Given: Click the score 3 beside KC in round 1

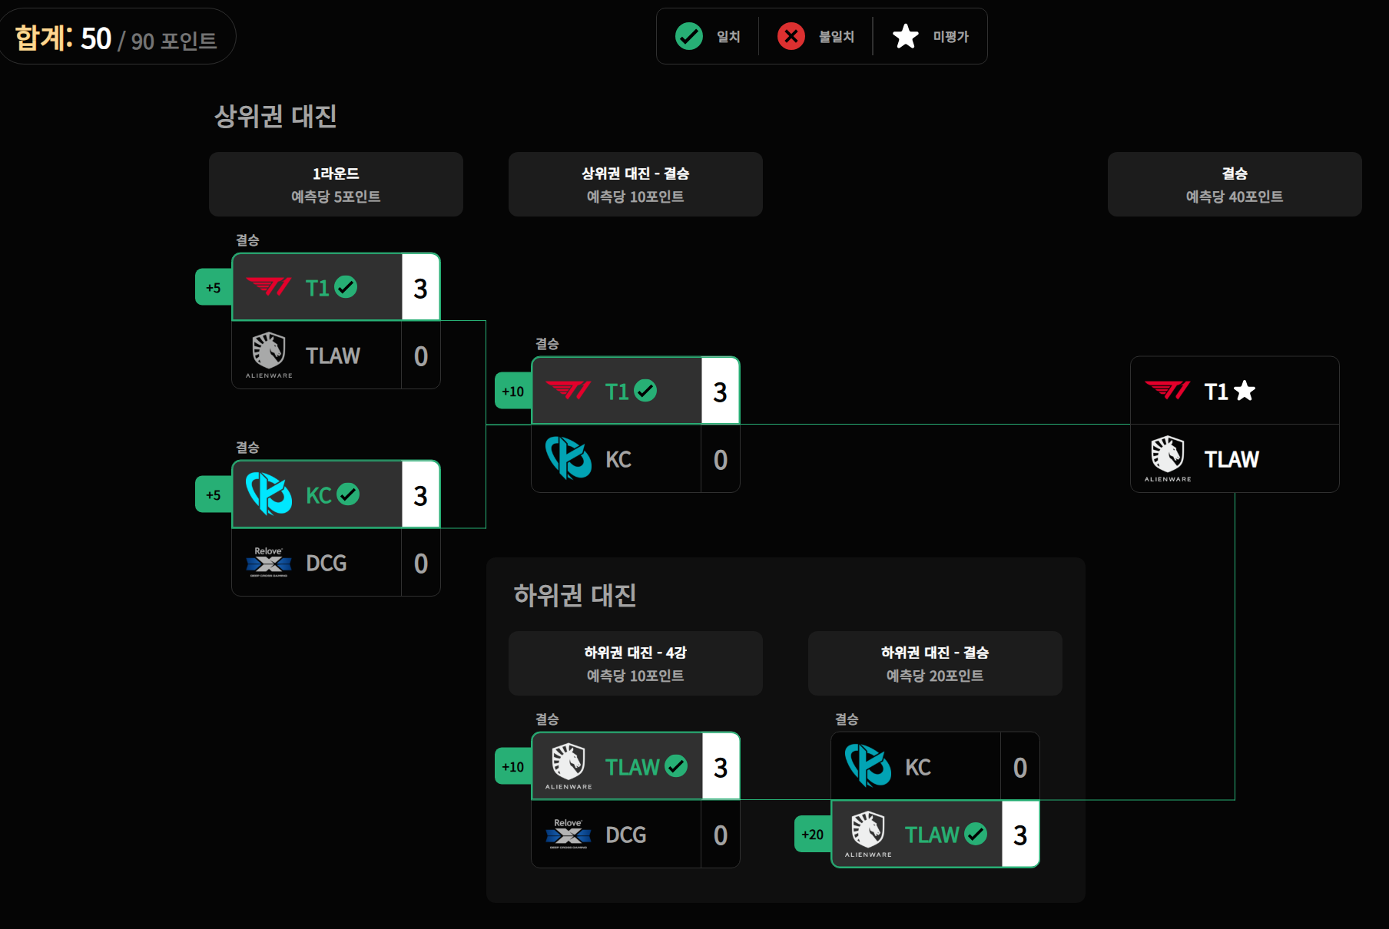Looking at the screenshot, I should [x=420, y=495].
